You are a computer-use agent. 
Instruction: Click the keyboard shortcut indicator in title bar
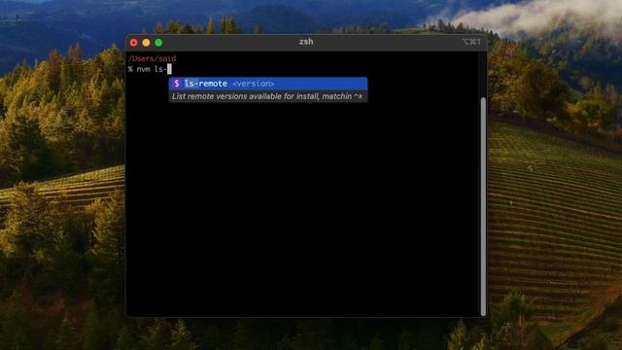(471, 42)
